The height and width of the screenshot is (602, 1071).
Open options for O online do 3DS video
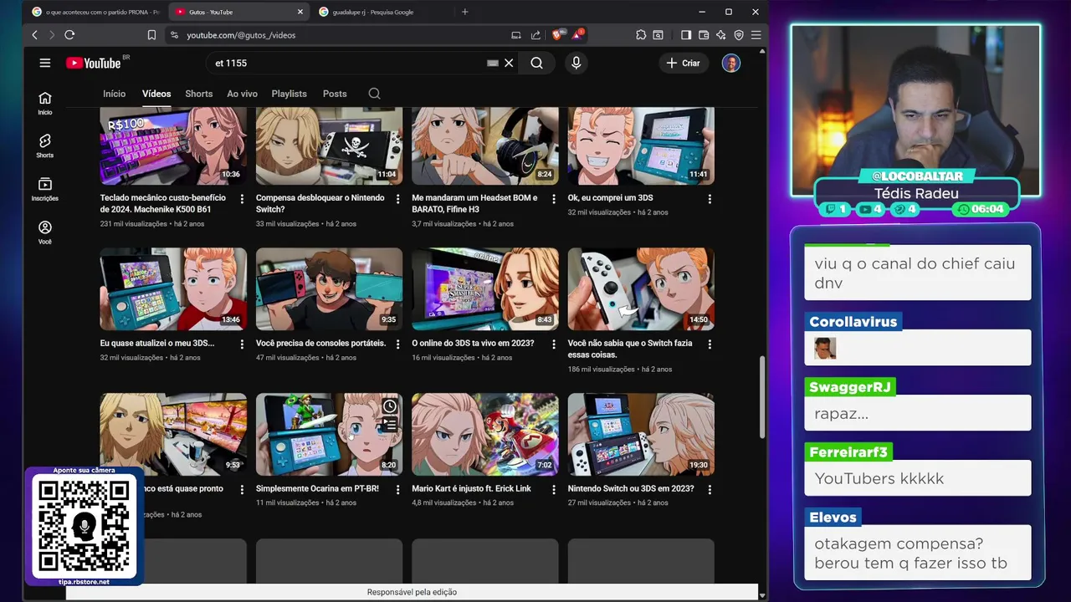[x=553, y=344]
